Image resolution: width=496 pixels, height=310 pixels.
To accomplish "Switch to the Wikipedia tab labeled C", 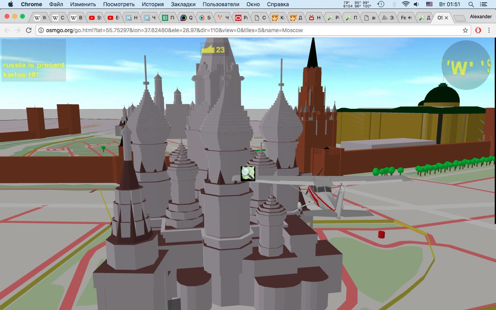I will click(59, 17).
